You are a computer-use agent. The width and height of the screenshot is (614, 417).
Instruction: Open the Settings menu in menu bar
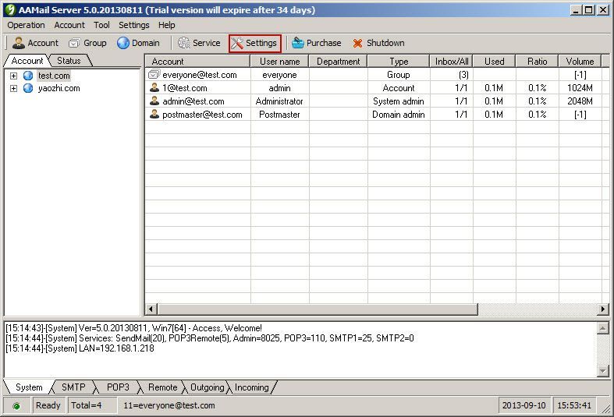pos(134,25)
